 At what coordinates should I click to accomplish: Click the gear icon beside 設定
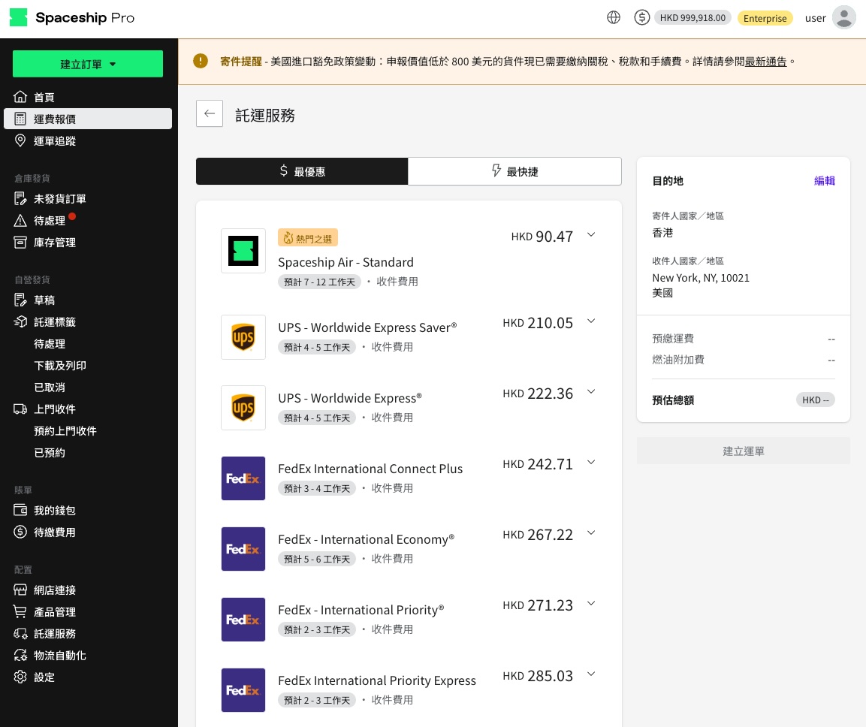point(20,677)
